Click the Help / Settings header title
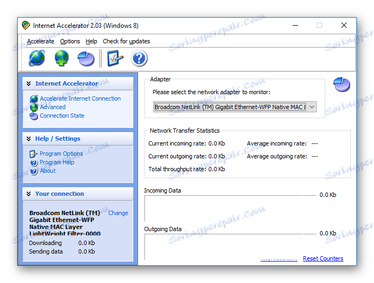This screenshot has height=283, width=374. 58,139
